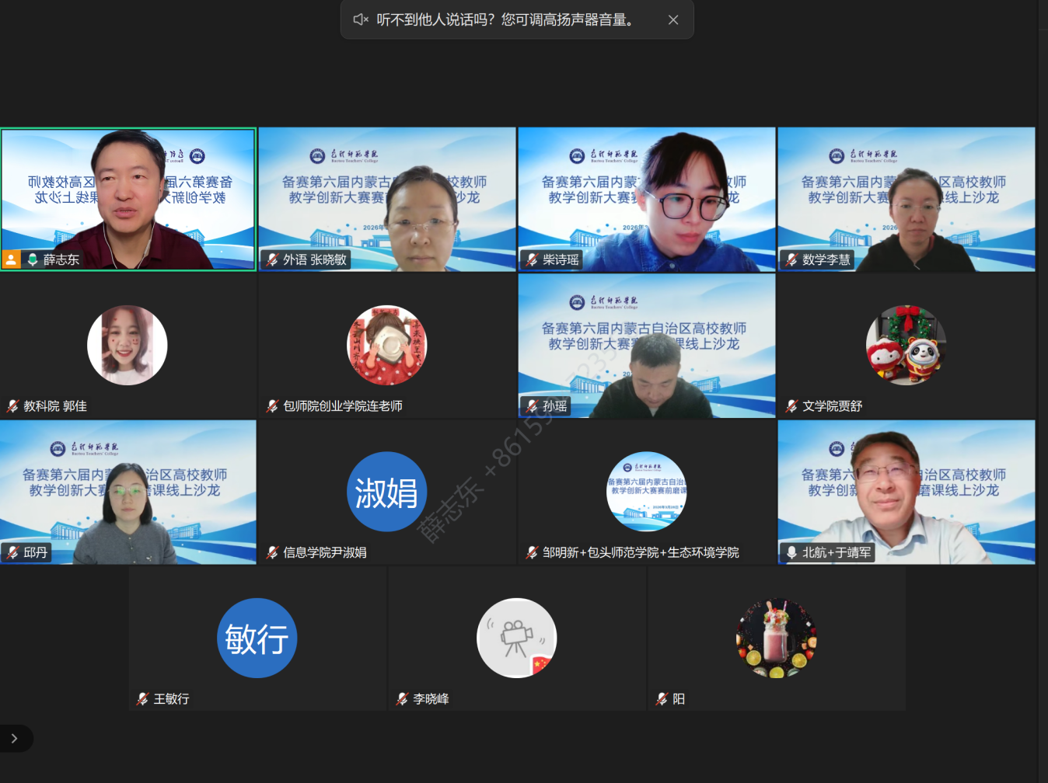Click the milkshake avatar of 阳
This screenshot has width=1048, height=783.
point(776,639)
